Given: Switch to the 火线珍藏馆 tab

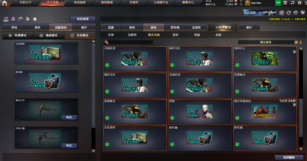Looking at the screenshot, I should click(223, 27).
